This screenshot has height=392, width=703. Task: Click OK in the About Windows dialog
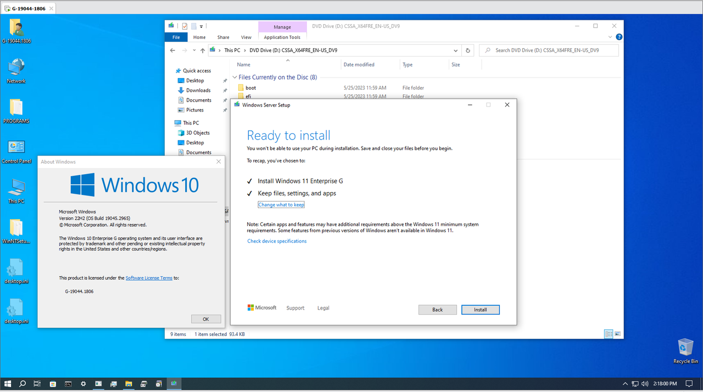coord(206,319)
